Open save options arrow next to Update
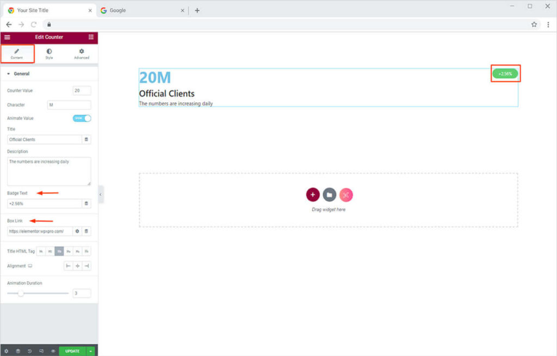 [90, 351]
